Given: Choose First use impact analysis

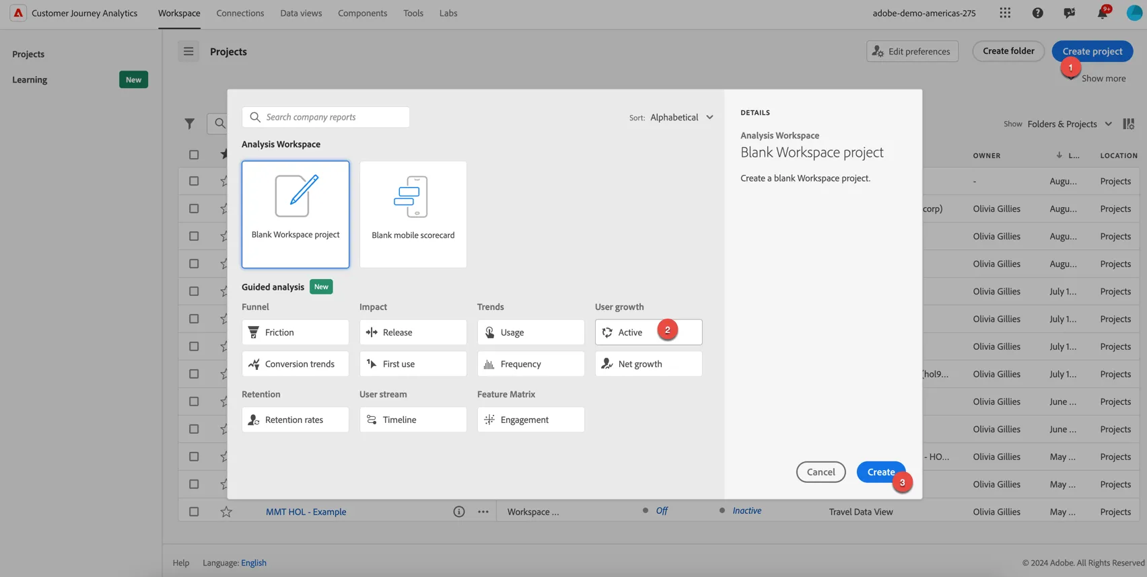Looking at the screenshot, I should 413,364.
